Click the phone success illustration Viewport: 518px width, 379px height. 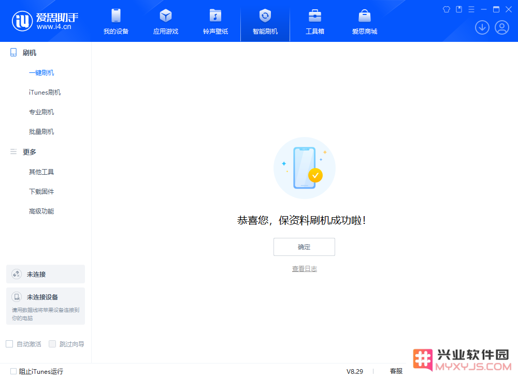304,168
